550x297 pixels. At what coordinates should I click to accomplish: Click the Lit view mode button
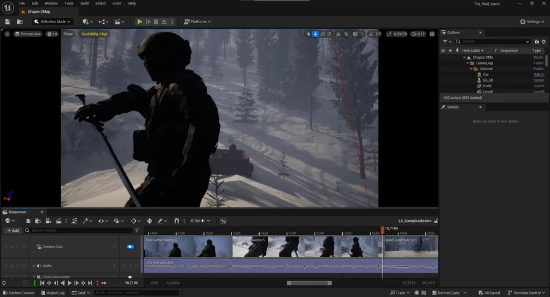pos(53,34)
